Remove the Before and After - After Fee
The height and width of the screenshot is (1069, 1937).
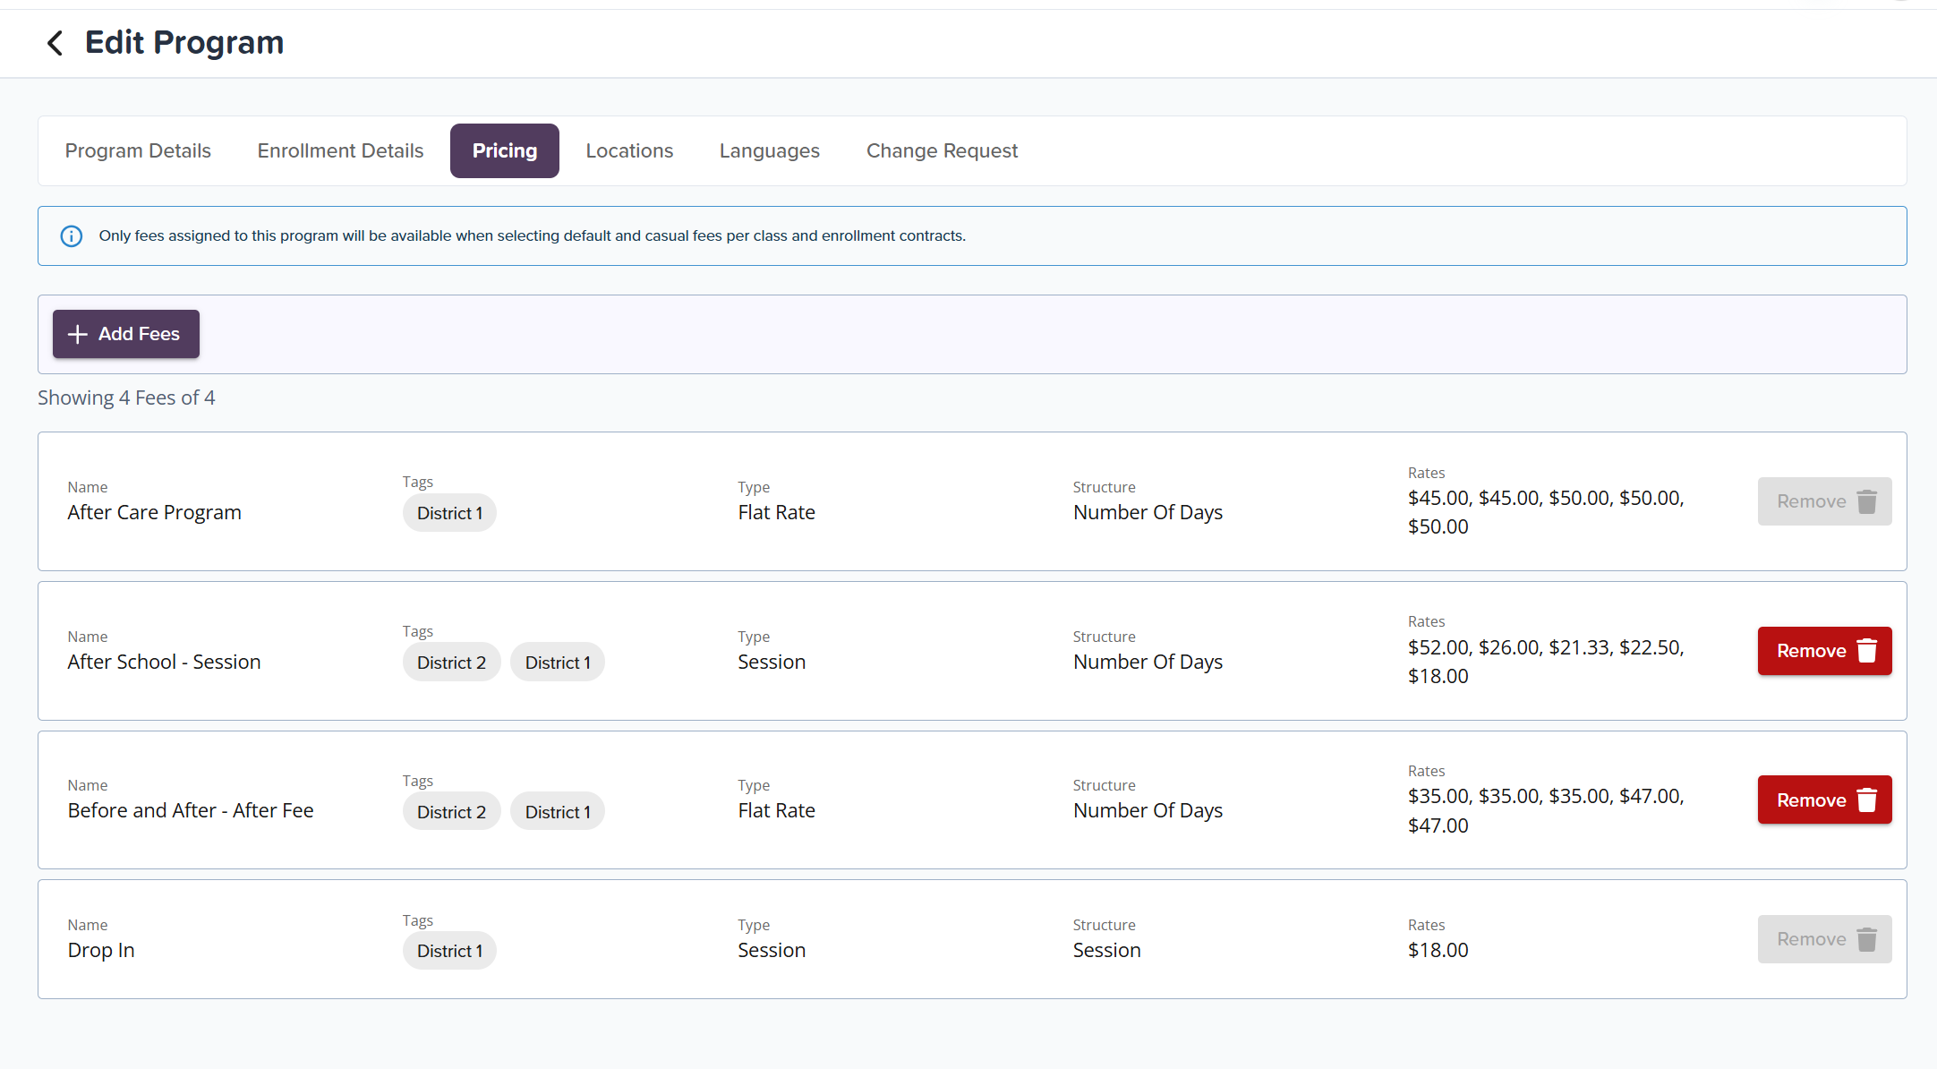coord(1824,800)
